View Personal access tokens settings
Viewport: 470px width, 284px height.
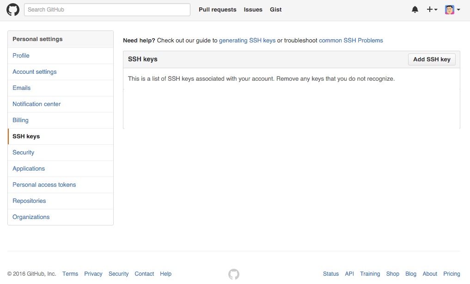[x=44, y=184]
